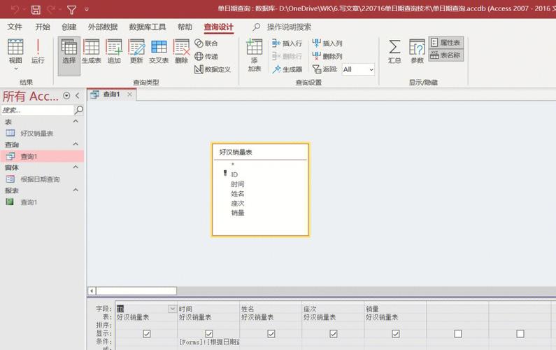This screenshot has width=556, height=350.
Task: Select 联合 union query
Action: [x=206, y=43]
